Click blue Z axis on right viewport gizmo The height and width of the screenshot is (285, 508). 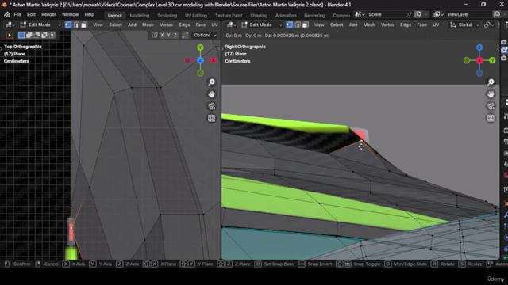coord(479,47)
